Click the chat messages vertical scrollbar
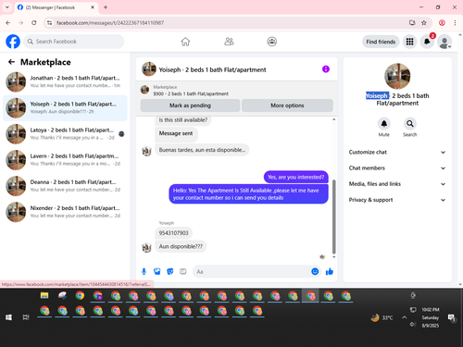 tap(333, 216)
